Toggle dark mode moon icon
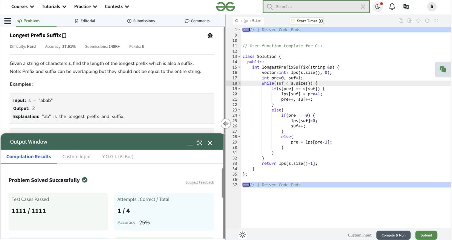 pyautogui.click(x=377, y=6)
